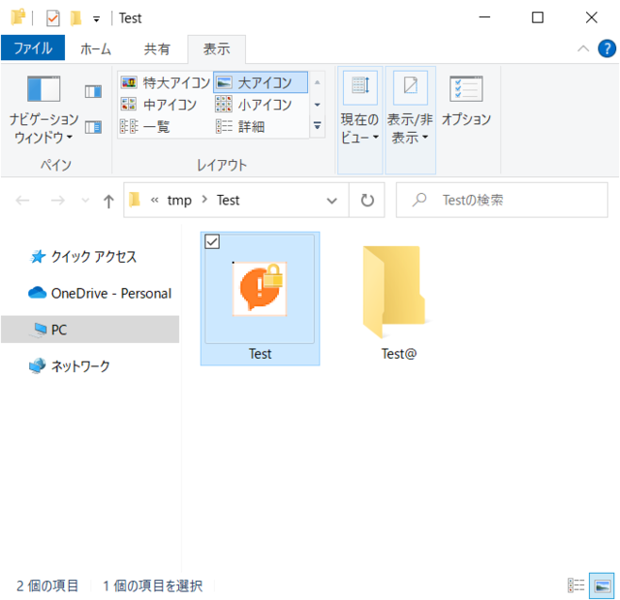Expand breadcrumb chevron after tmp
The height and width of the screenshot is (600, 620).
tap(204, 200)
